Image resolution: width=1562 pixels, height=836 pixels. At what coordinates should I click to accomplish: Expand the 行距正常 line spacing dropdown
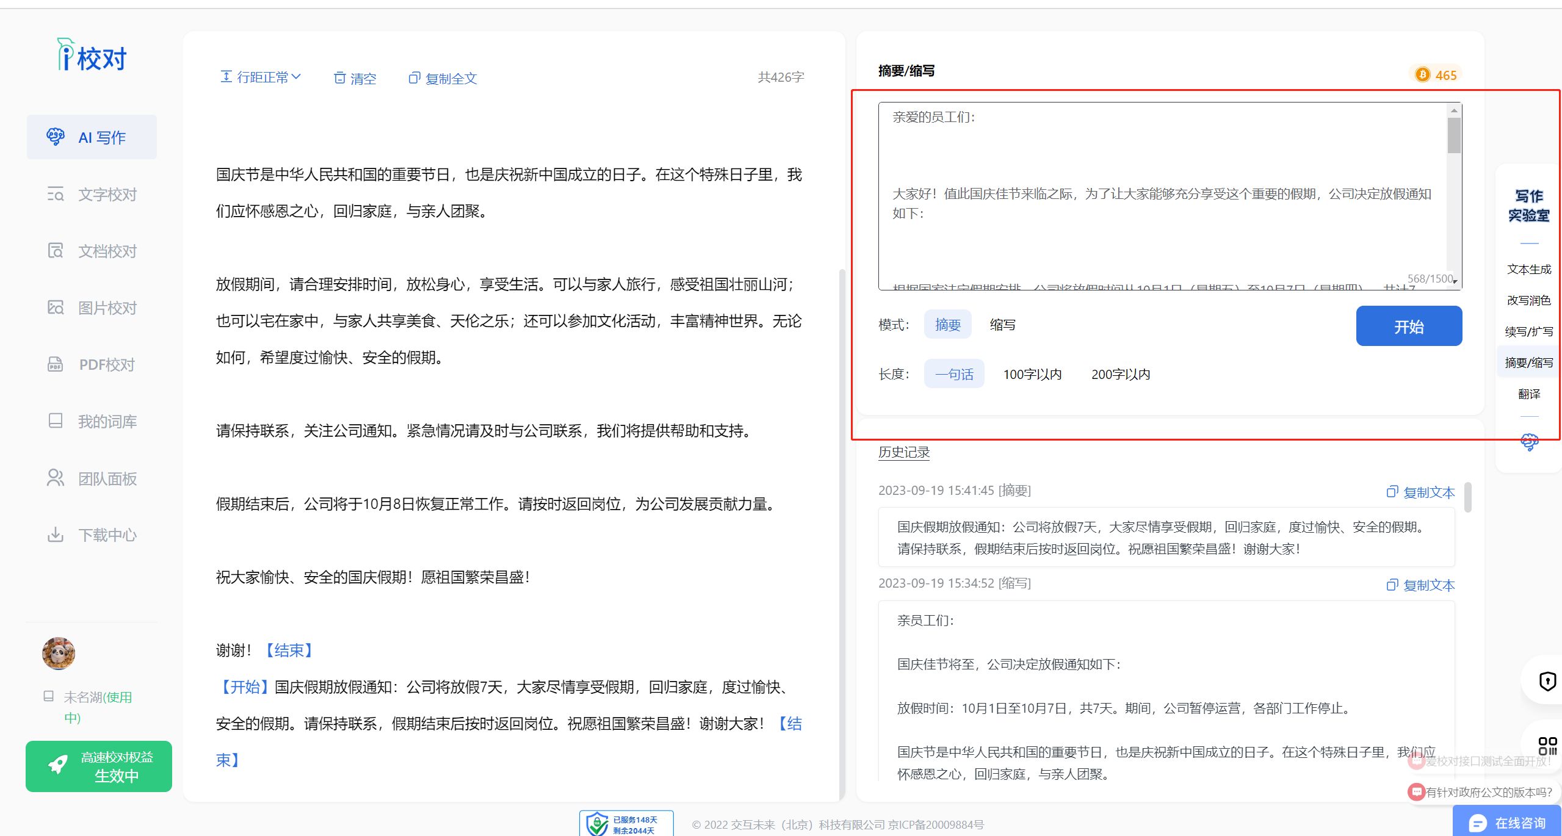point(261,77)
